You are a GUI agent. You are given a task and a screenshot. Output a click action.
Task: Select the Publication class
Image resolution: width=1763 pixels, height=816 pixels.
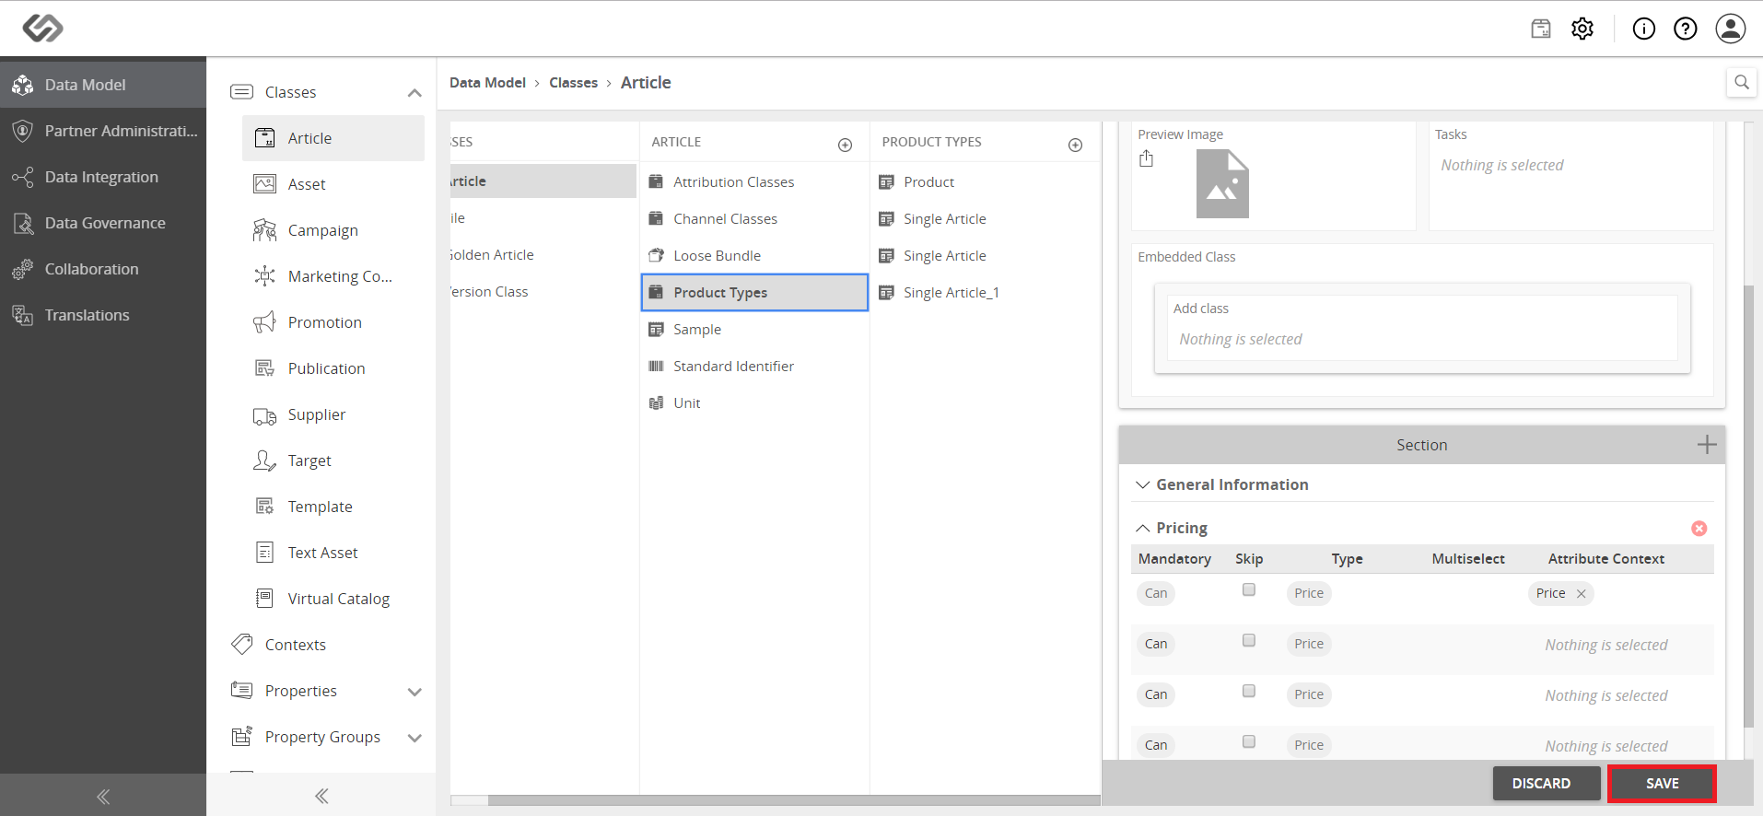click(333, 368)
